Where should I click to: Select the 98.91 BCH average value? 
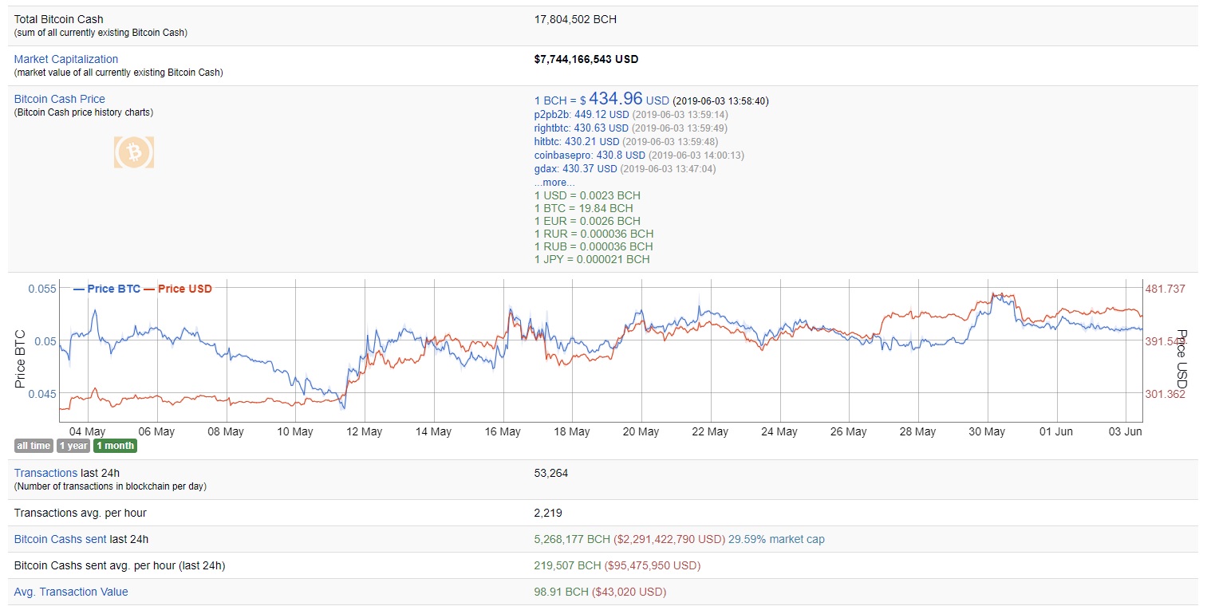tap(561, 592)
